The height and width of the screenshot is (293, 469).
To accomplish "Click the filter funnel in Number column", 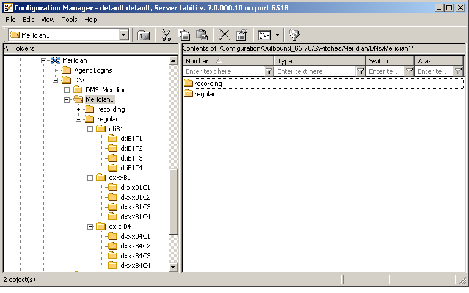I will (x=269, y=71).
